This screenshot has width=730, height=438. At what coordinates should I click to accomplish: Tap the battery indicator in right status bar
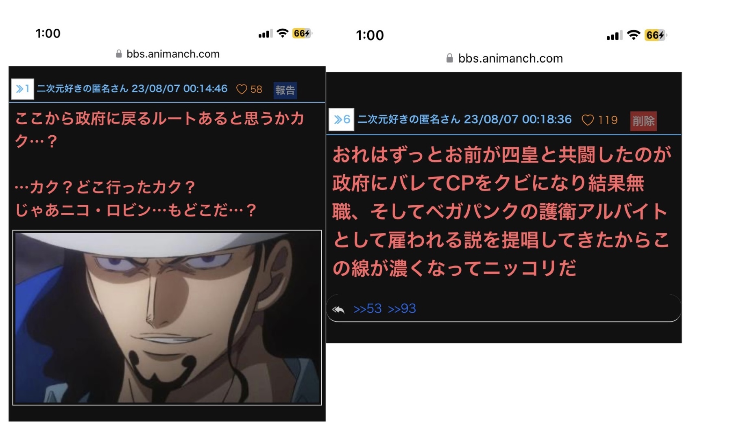click(x=656, y=35)
